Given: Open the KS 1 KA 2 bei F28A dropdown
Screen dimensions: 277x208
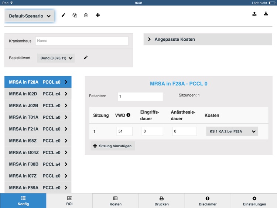Looking at the screenshot, I should 232,131.
